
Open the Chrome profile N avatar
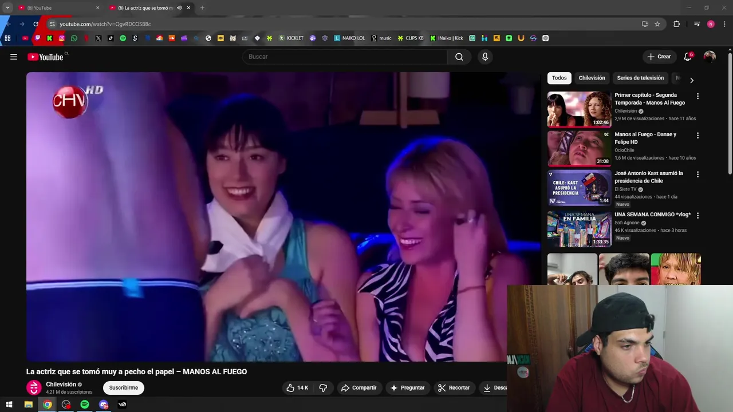[711, 24]
